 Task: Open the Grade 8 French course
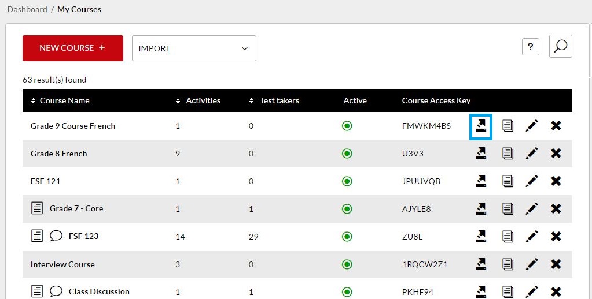click(x=59, y=154)
